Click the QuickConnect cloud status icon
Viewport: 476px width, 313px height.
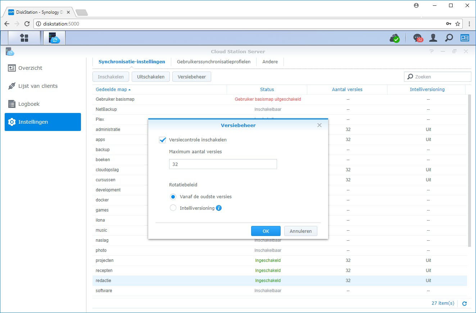[395, 37]
